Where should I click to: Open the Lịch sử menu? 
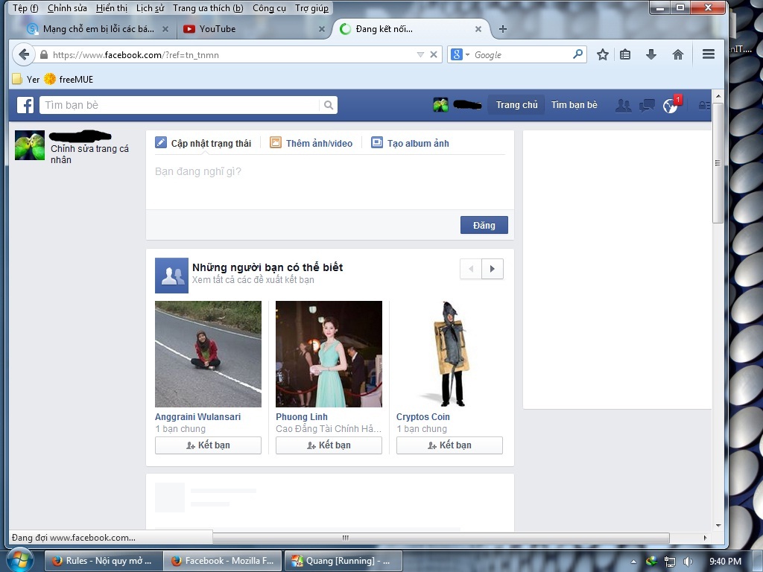[x=150, y=8]
